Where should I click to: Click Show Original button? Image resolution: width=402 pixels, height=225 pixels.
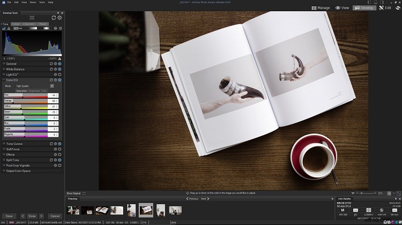(x=73, y=193)
